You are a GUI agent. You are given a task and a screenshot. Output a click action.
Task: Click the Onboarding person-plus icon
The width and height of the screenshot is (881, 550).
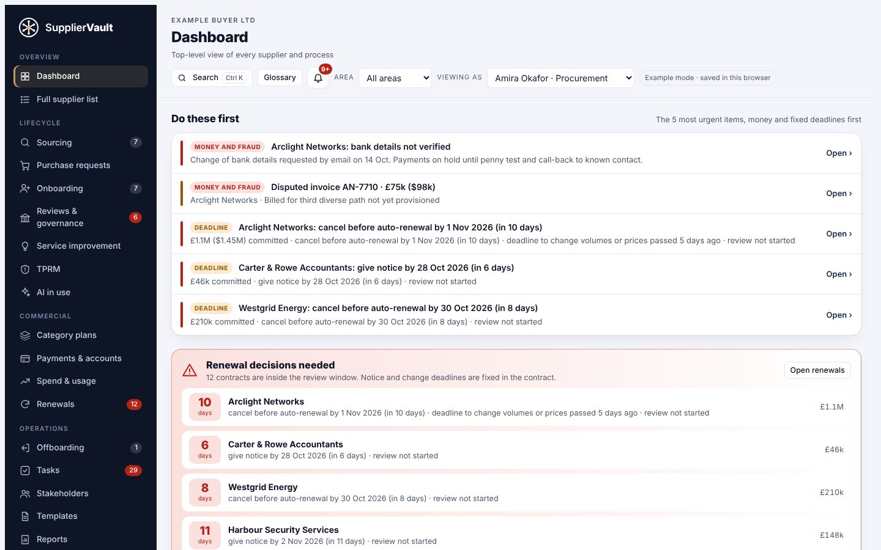pos(25,189)
